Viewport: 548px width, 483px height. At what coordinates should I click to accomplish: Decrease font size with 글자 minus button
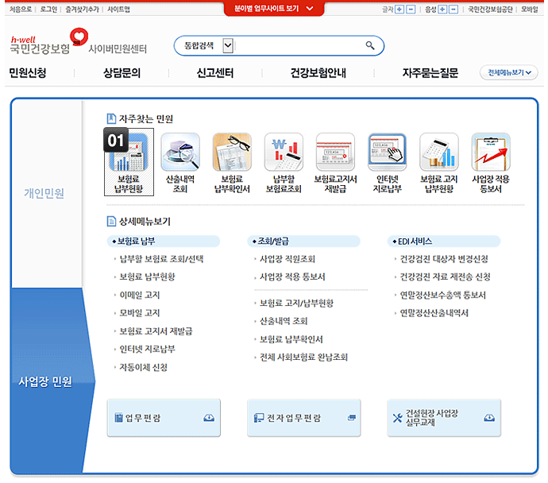[411, 10]
